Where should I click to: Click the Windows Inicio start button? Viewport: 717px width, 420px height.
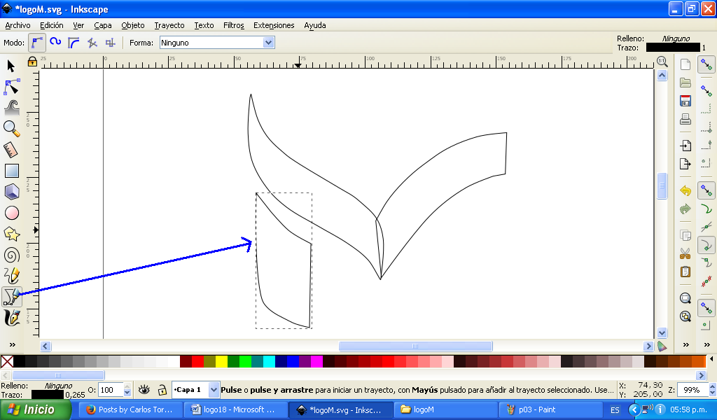coord(36,409)
